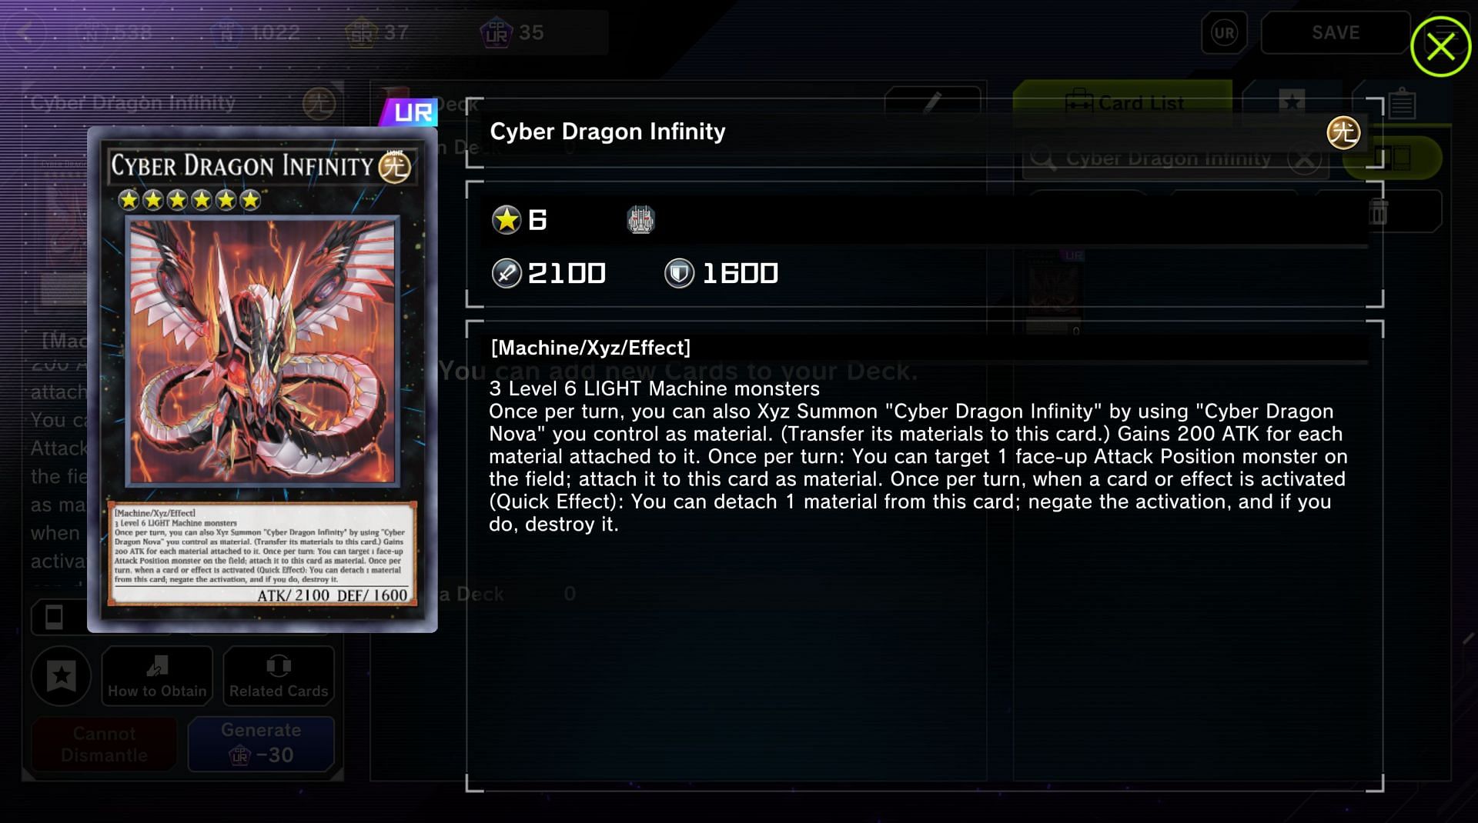Switch to the Card List tab
The height and width of the screenshot is (823, 1478).
click(x=1123, y=102)
